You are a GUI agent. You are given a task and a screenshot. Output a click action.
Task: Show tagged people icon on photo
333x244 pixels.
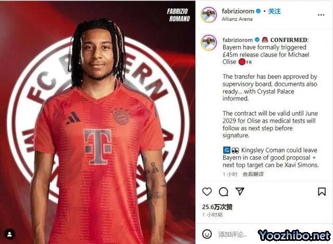pyautogui.click(x=9, y=234)
